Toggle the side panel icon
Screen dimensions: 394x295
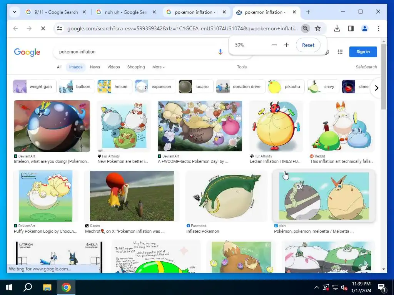[351, 28]
